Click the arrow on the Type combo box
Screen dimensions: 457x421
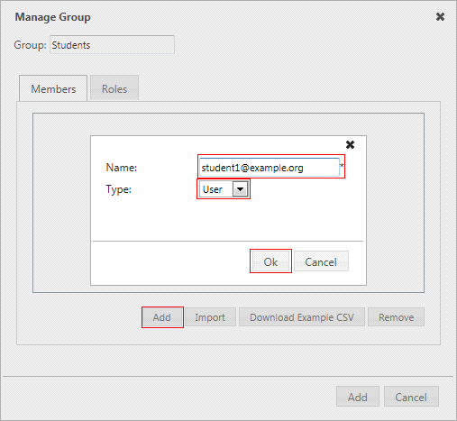tap(240, 189)
